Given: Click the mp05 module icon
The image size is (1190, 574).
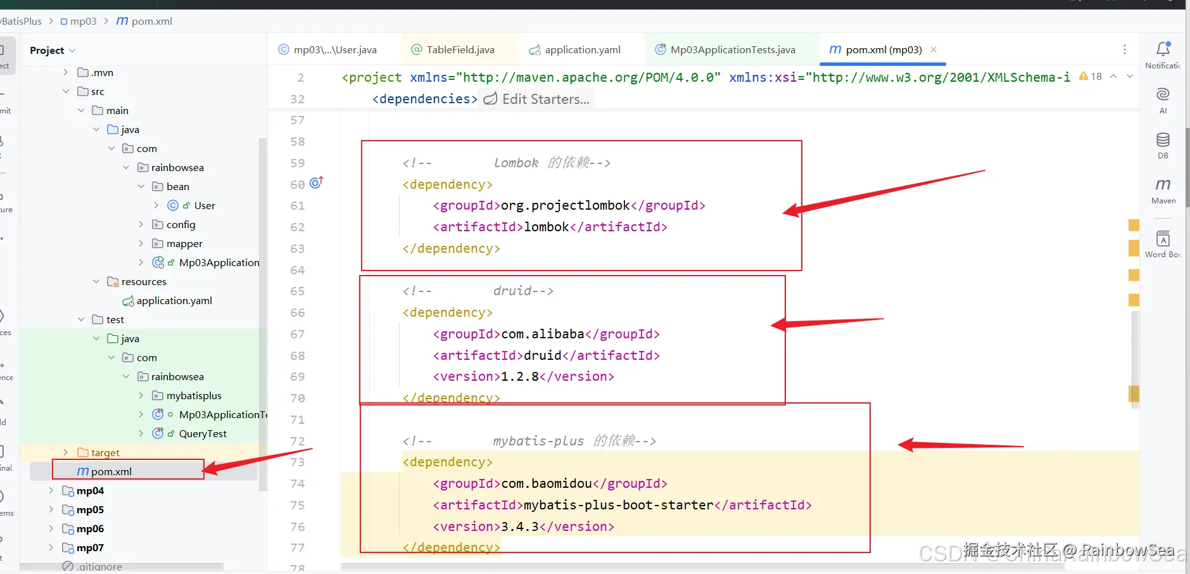Looking at the screenshot, I should pos(68,509).
